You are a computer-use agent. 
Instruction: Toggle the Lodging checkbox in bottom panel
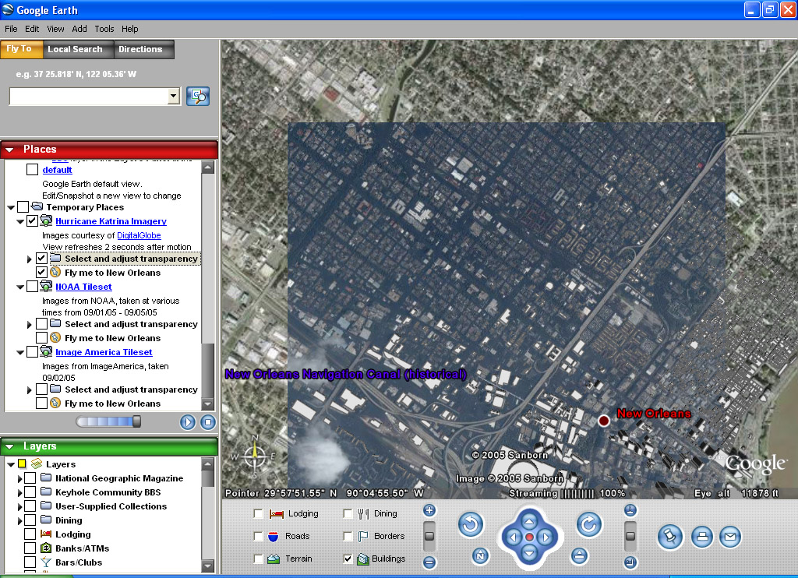point(258,514)
